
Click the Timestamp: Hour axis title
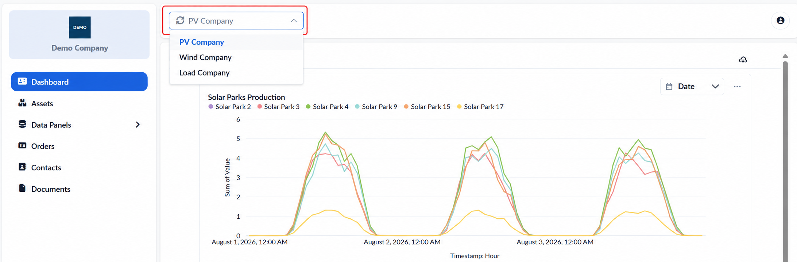[475, 256]
